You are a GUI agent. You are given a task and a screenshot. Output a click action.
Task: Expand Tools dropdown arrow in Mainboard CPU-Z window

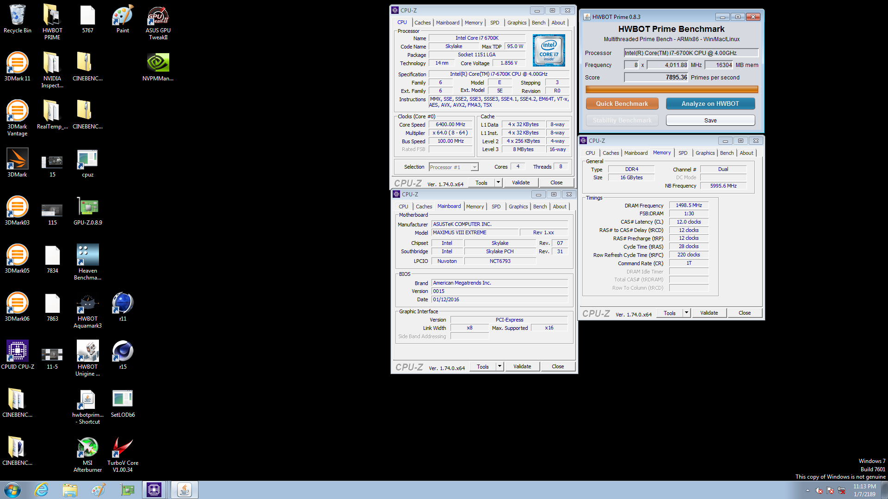coord(499,367)
